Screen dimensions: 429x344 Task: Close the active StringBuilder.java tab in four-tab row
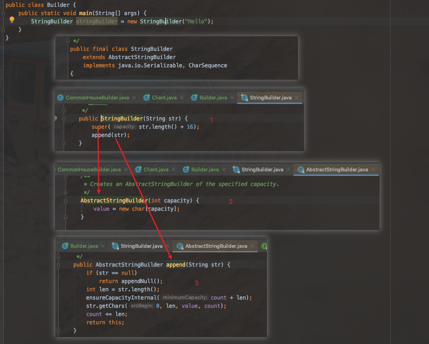pos(297,98)
